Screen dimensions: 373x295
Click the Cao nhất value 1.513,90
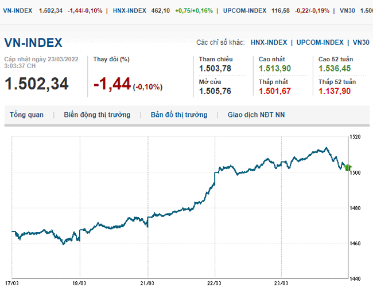[275, 68]
